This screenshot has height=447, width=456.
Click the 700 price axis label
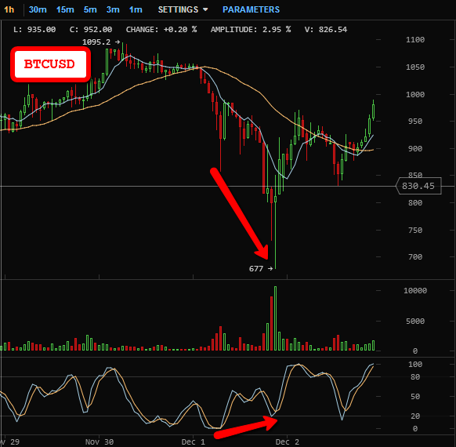pyautogui.click(x=415, y=256)
